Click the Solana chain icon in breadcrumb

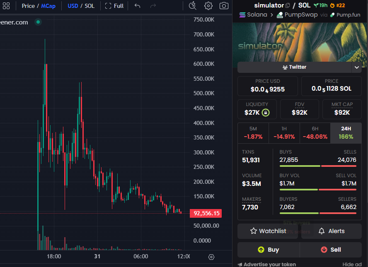pyautogui.click(x=242, y=14)
